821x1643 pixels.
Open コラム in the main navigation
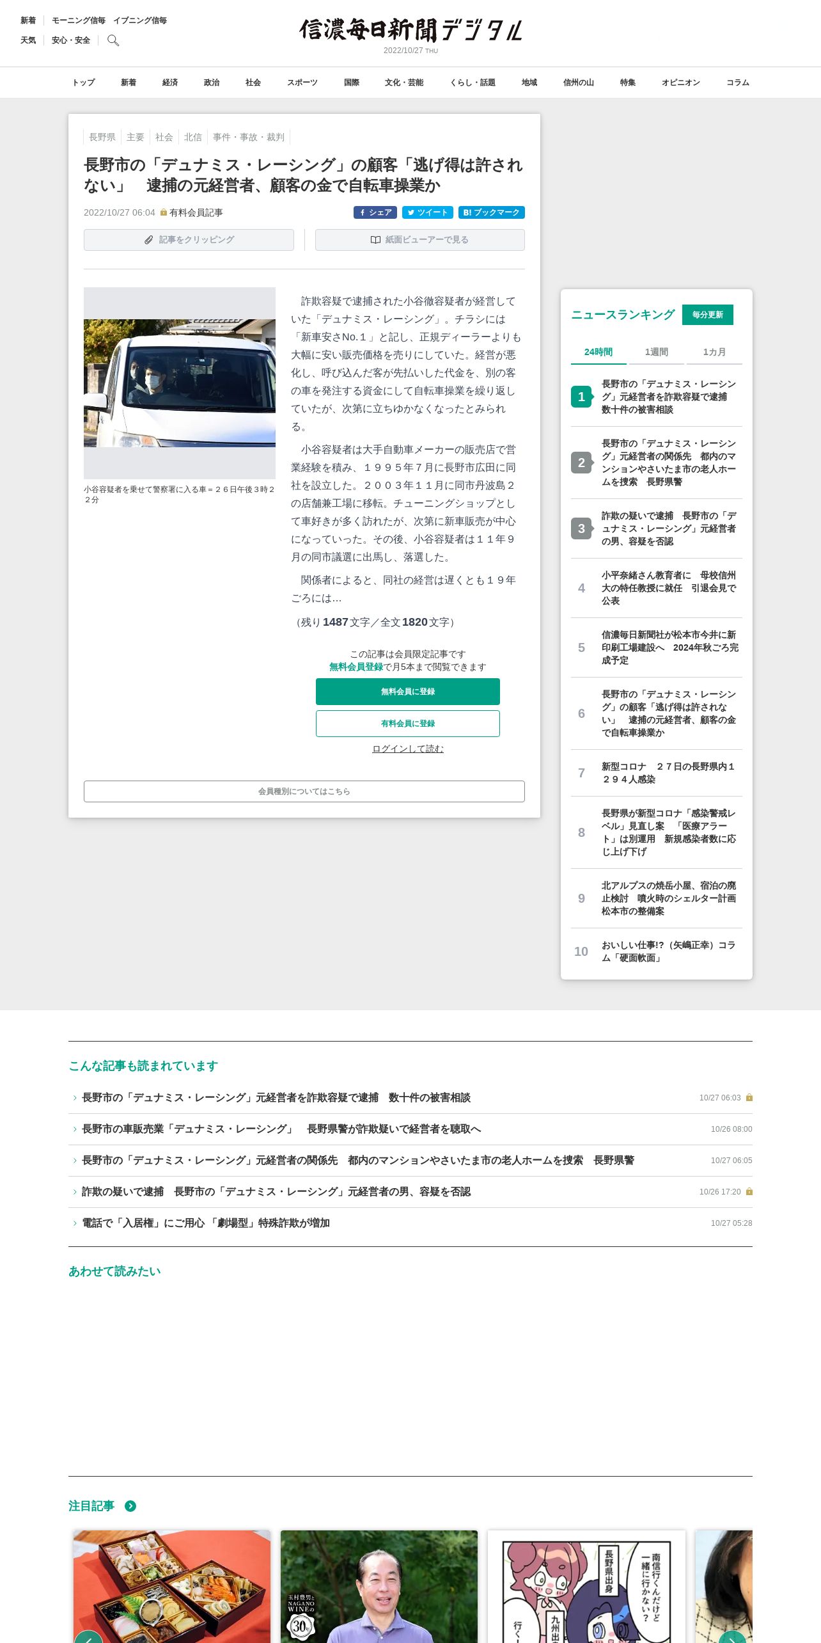click(738, 83)
